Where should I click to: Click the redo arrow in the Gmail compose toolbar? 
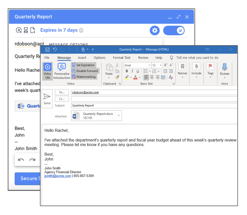point(32,160)
